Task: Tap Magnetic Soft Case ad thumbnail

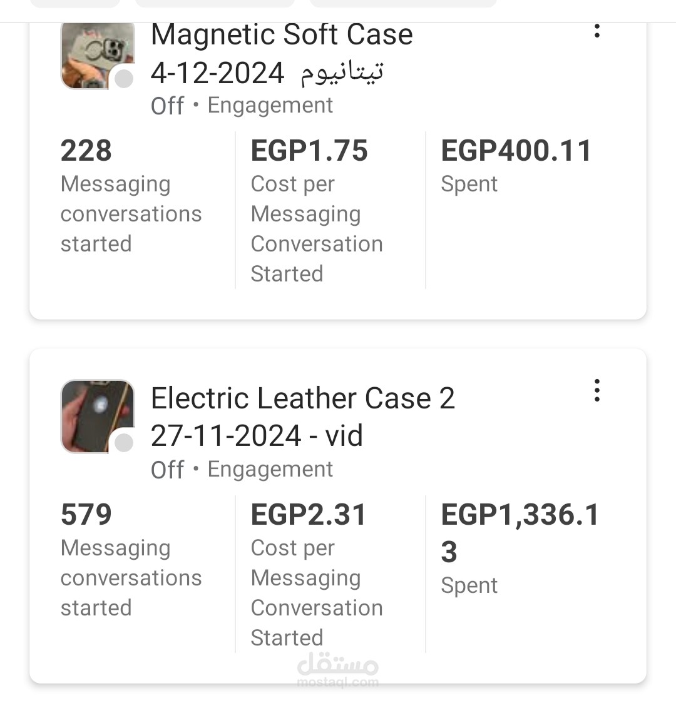Action: point(96,56)
